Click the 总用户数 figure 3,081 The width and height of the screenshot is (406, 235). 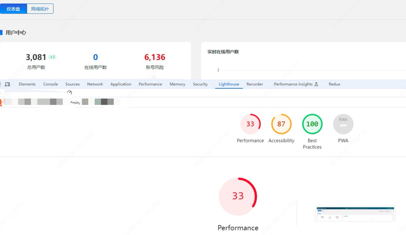pos(36,57)
